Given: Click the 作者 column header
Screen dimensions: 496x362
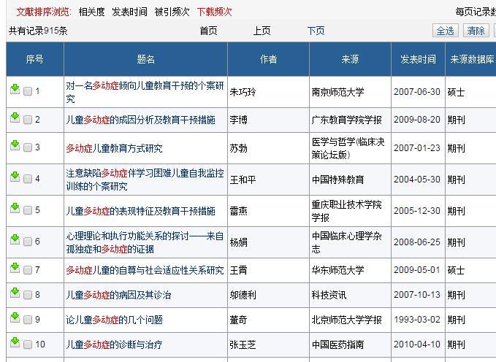Looking at the screenshot, I should (268, 59).
